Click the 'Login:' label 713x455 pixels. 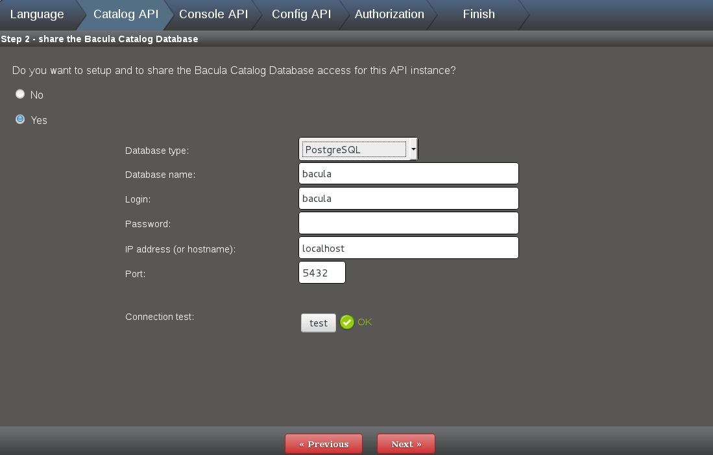click(x=138, y=199)
